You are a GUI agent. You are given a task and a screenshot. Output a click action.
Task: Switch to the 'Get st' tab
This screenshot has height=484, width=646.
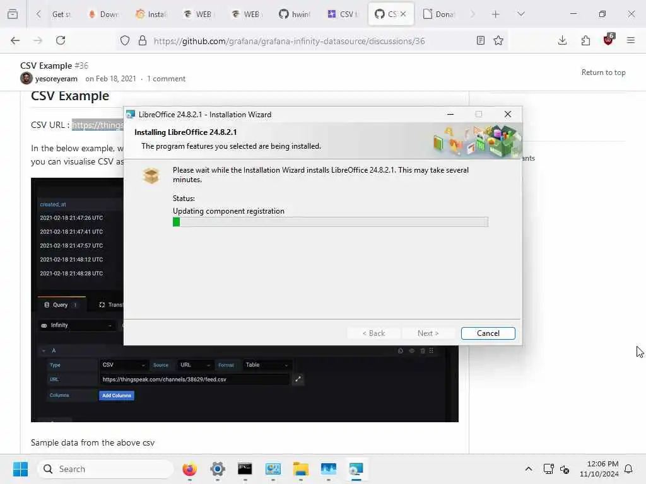coord(61,14)
